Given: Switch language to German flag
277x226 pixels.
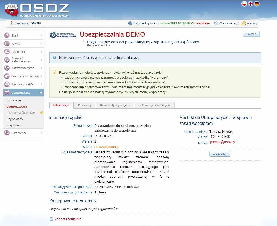Looking at the screenshot, I should pyautogui.click(x=257, y=4).
